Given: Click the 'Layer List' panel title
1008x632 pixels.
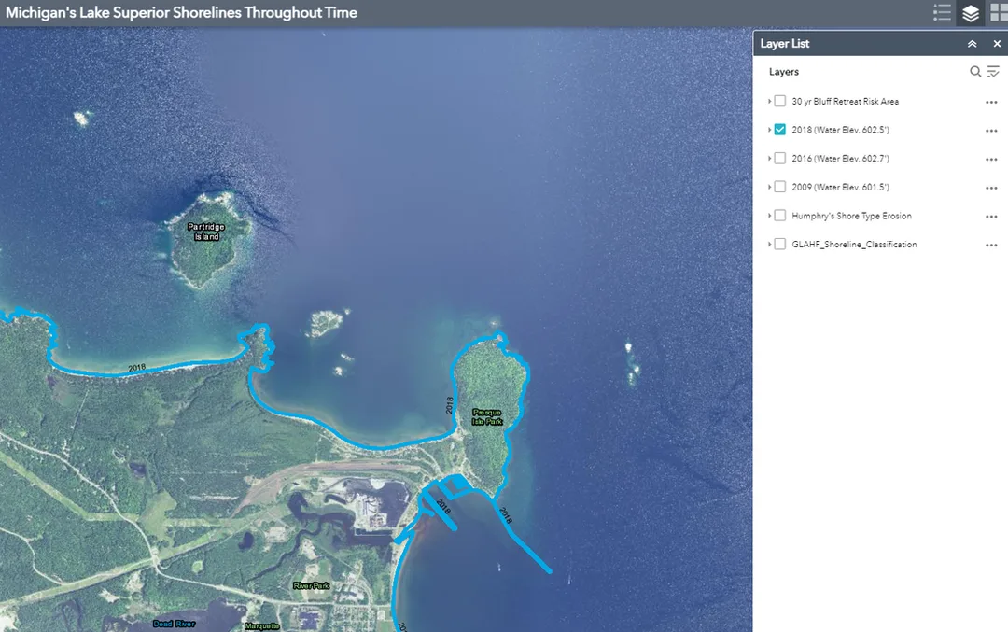Looking at the screenshot, I should (785, 44).
